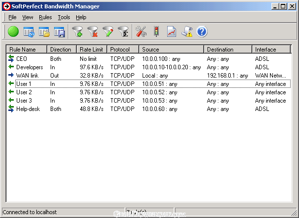Open the File menu

click(12, 17)
